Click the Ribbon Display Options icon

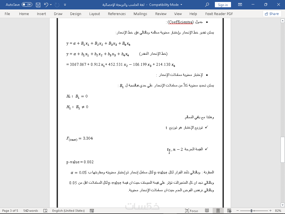click(240, 4)
